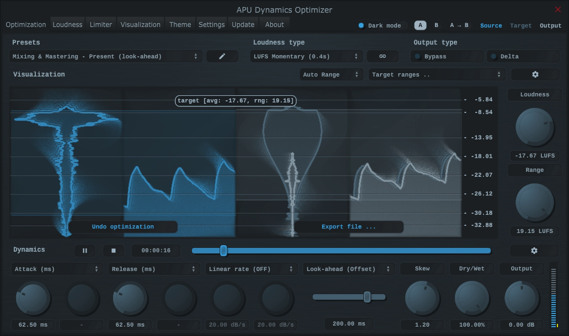Screen dimensions: 569x336
Task: Click the Range knob
Action: click(x=534, y=202)
